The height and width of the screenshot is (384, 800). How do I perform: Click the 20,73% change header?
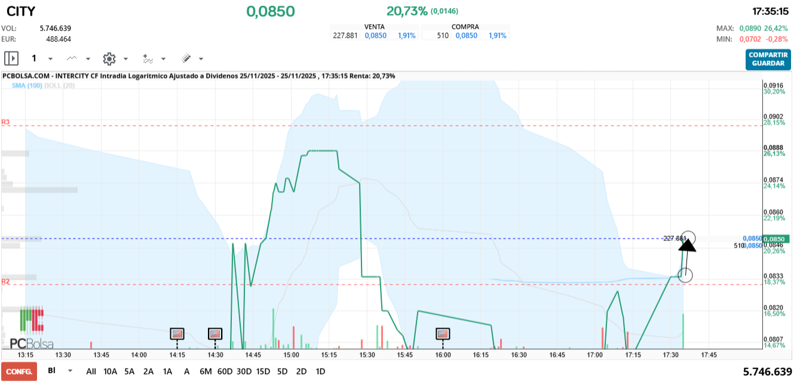coord(407,11)
